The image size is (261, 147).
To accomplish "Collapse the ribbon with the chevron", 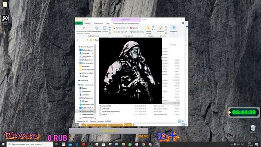I will [180, 23].
